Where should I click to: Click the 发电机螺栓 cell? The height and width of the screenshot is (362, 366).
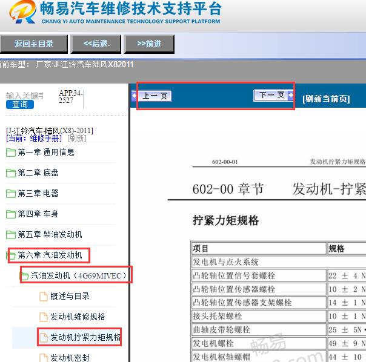coord(259,343)
